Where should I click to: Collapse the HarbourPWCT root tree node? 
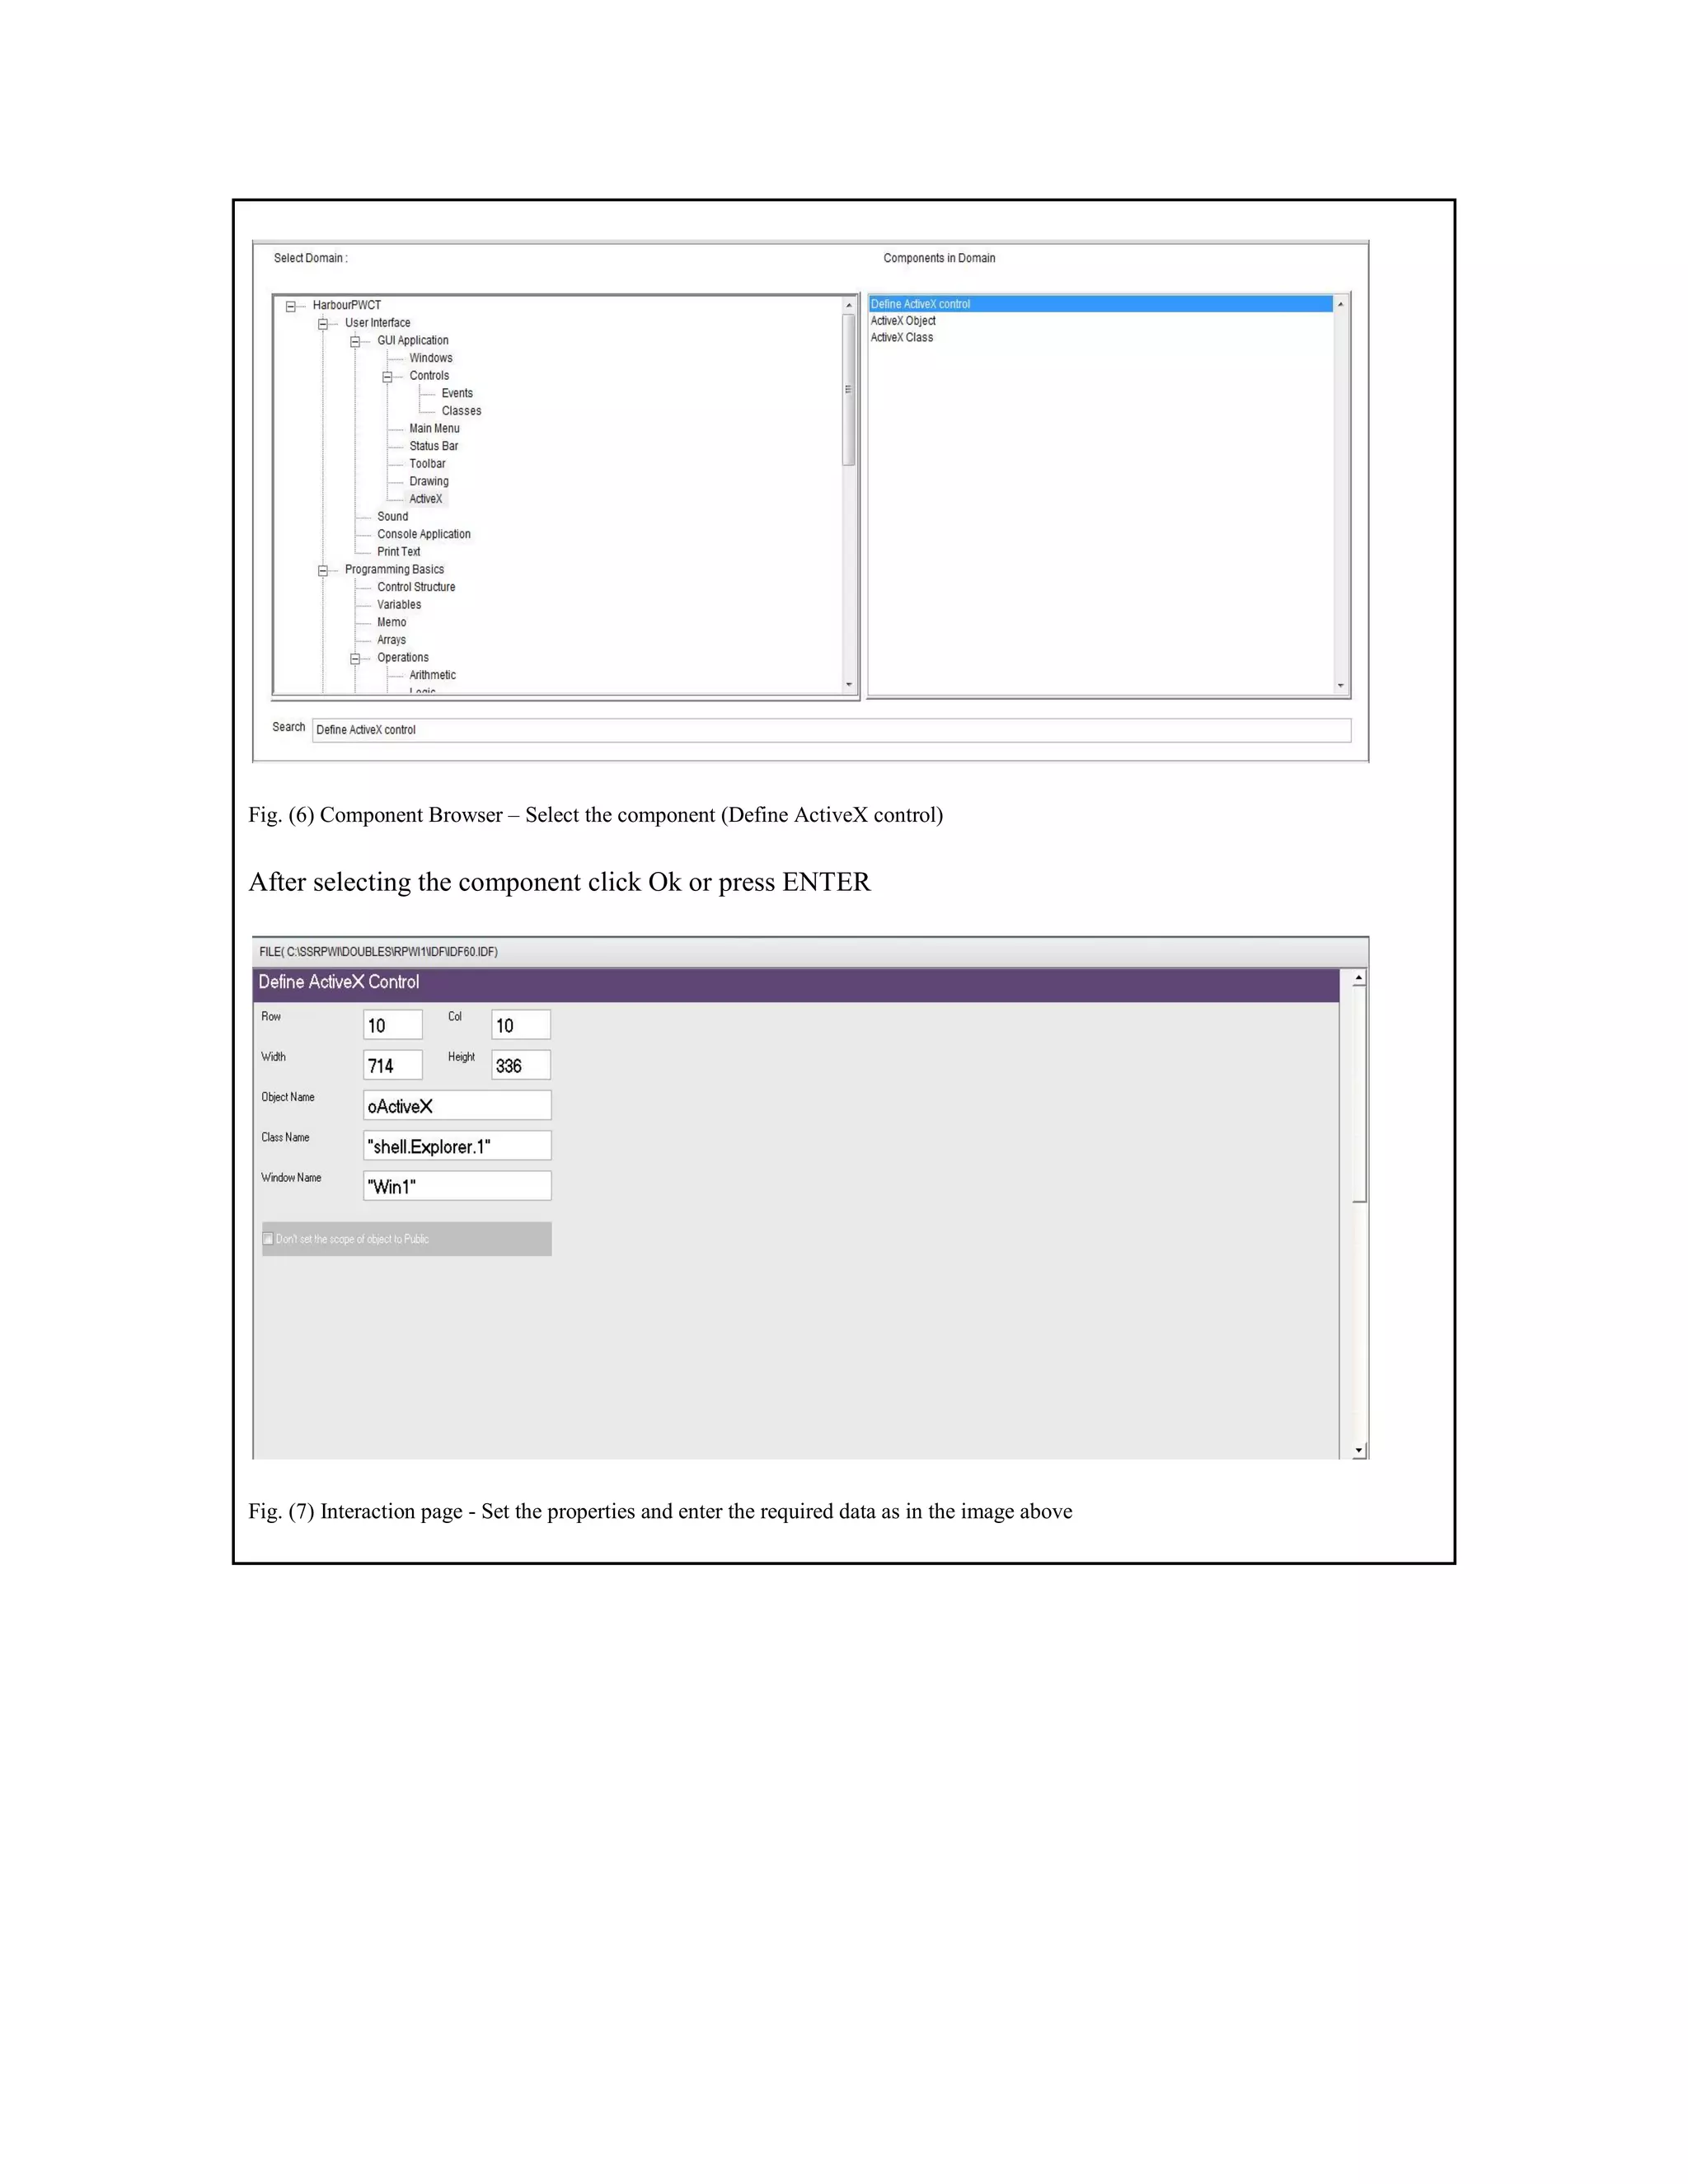(291, 307)
